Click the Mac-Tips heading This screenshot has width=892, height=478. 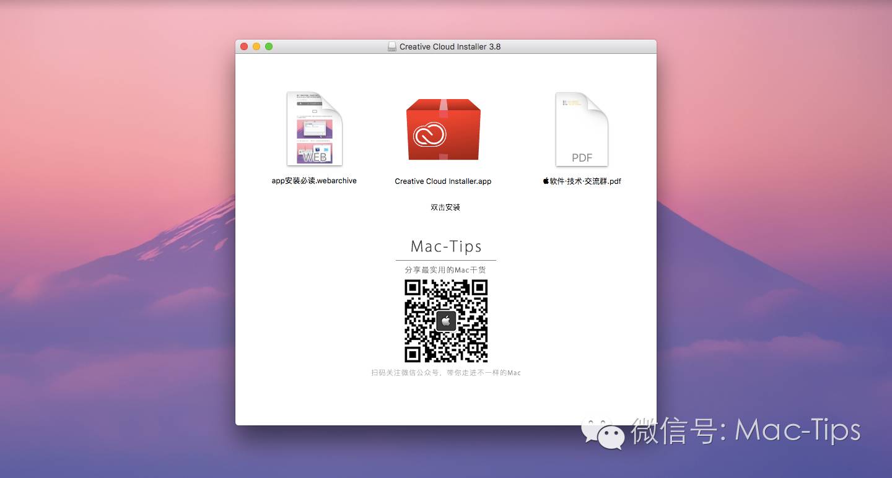(445, 246)
